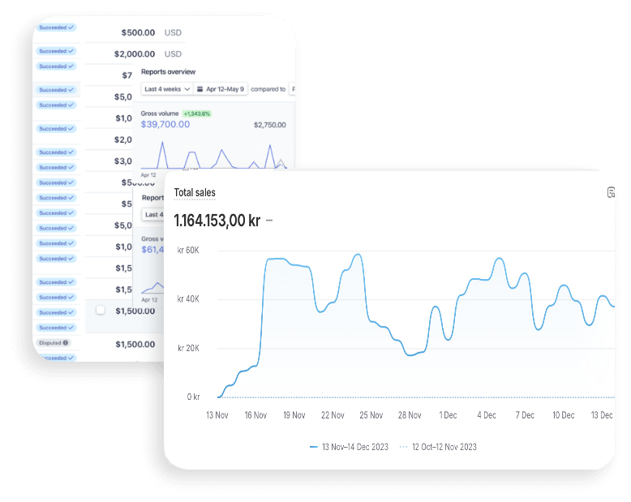The height and width of the screenshot is (502, 631).
Task: Tick the checkbox beside the $1,500.00 payment
Action: click(101, 310)
